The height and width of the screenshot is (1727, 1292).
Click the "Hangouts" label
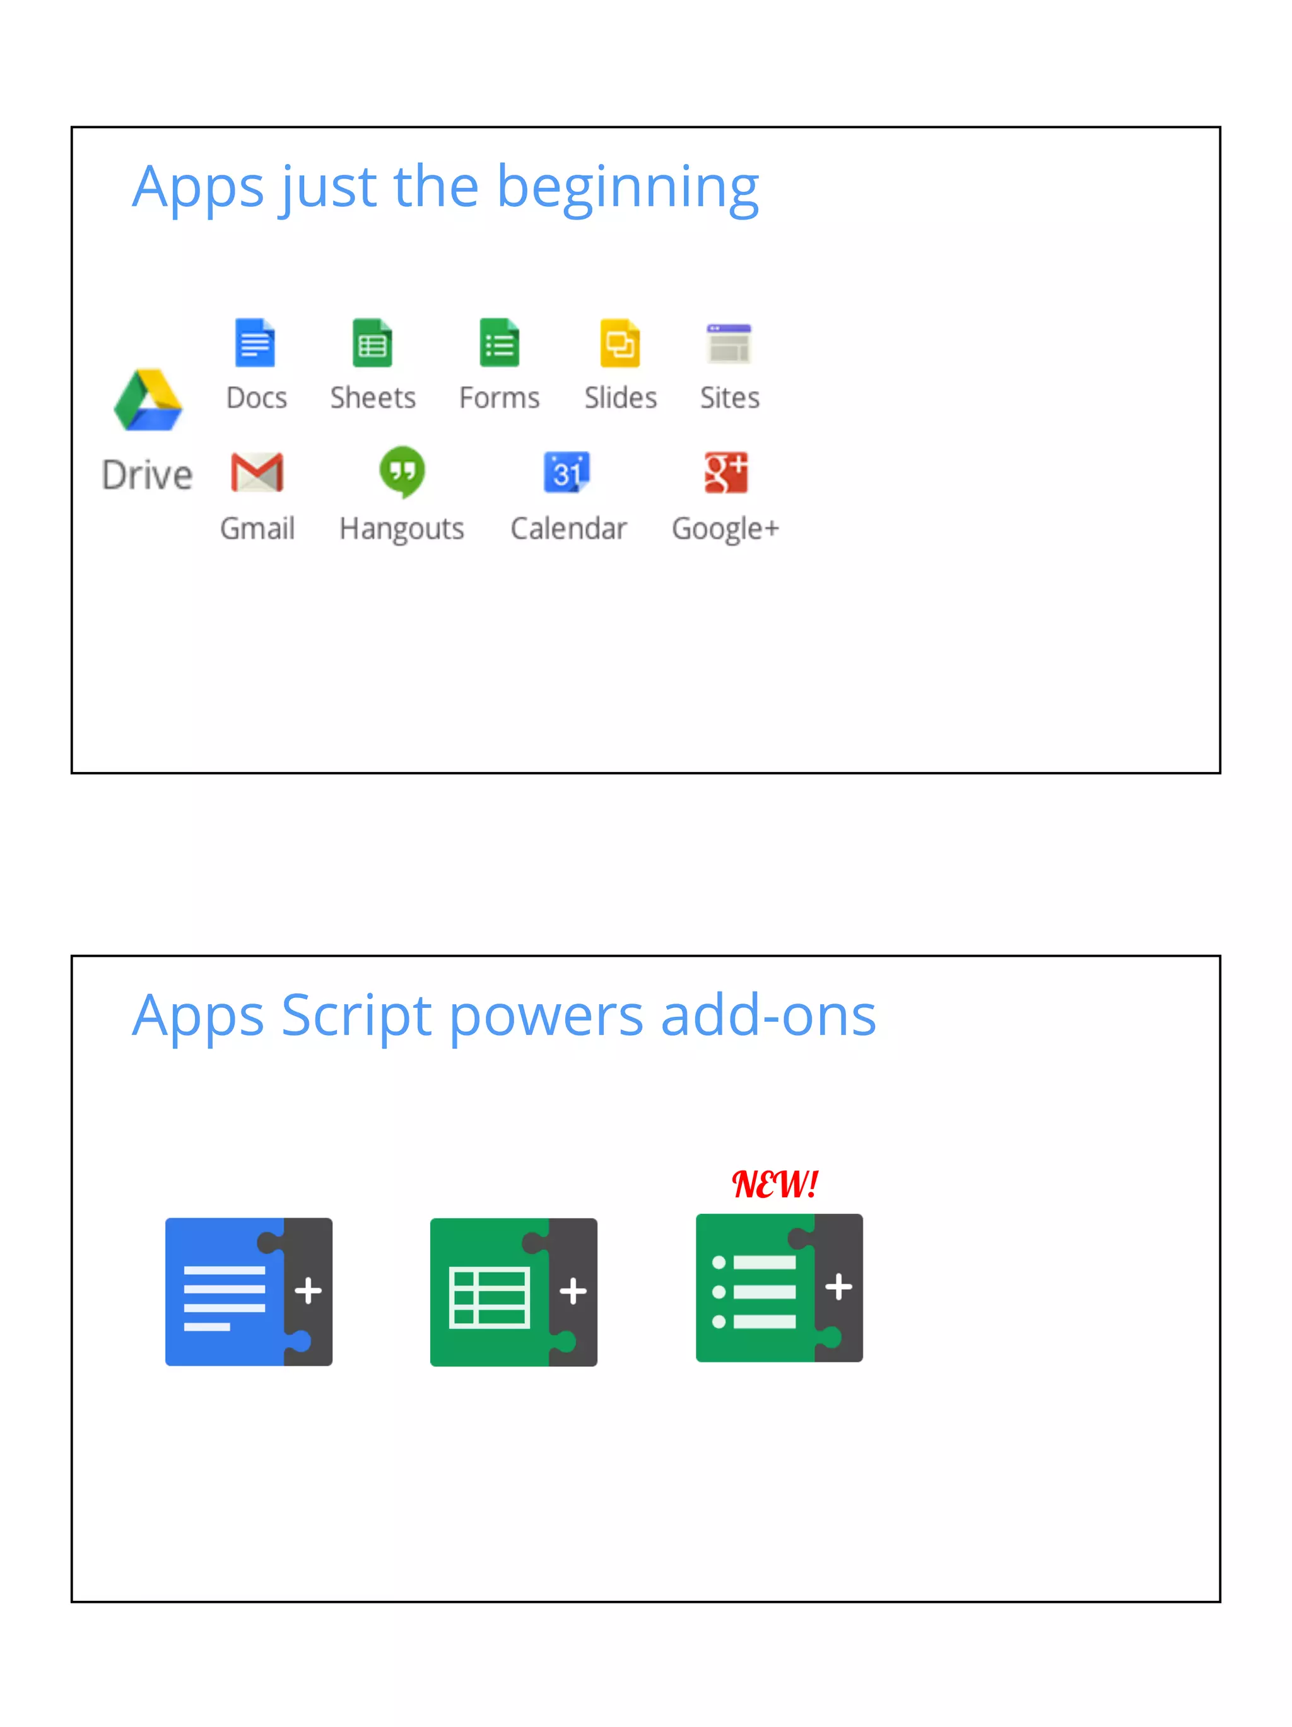[402, 530]
